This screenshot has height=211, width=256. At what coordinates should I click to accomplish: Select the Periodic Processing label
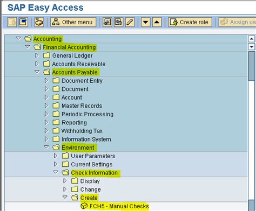coord(87,114)
